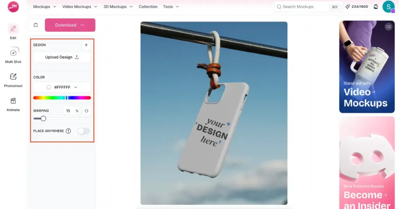Open the Download options dropdown arrow

click(82, 25)
